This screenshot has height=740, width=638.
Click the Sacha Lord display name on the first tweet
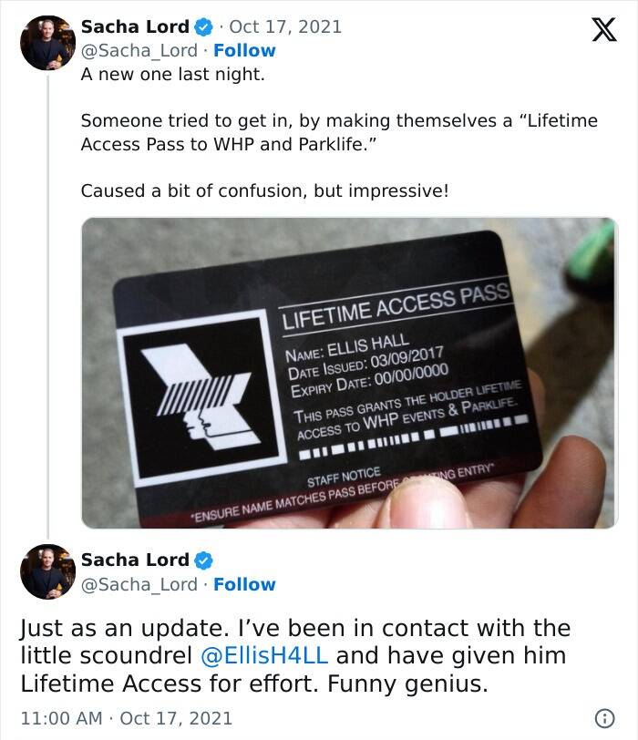point(135,27)
